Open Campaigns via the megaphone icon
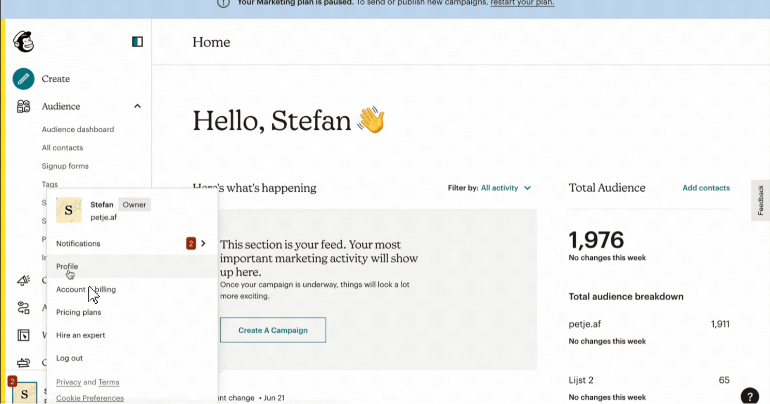This screenshot has height=404, width=770. (24, 281)
